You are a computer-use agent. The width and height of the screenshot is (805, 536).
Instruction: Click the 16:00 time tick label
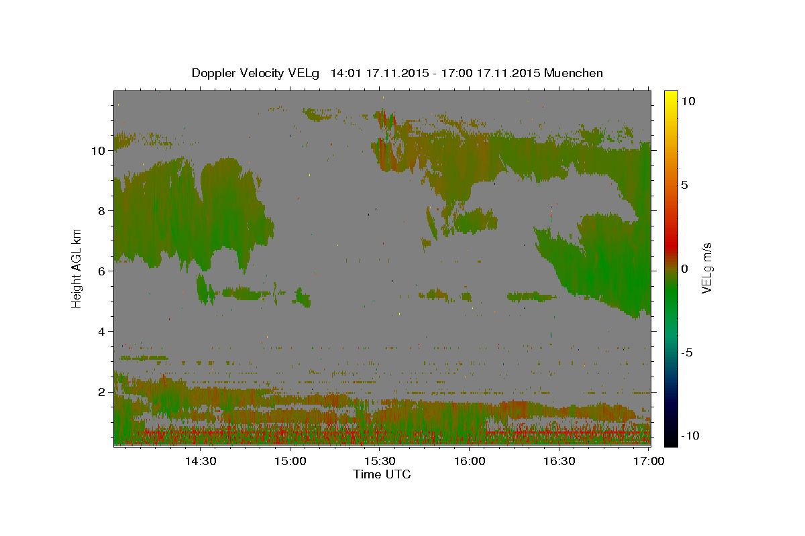470,461
